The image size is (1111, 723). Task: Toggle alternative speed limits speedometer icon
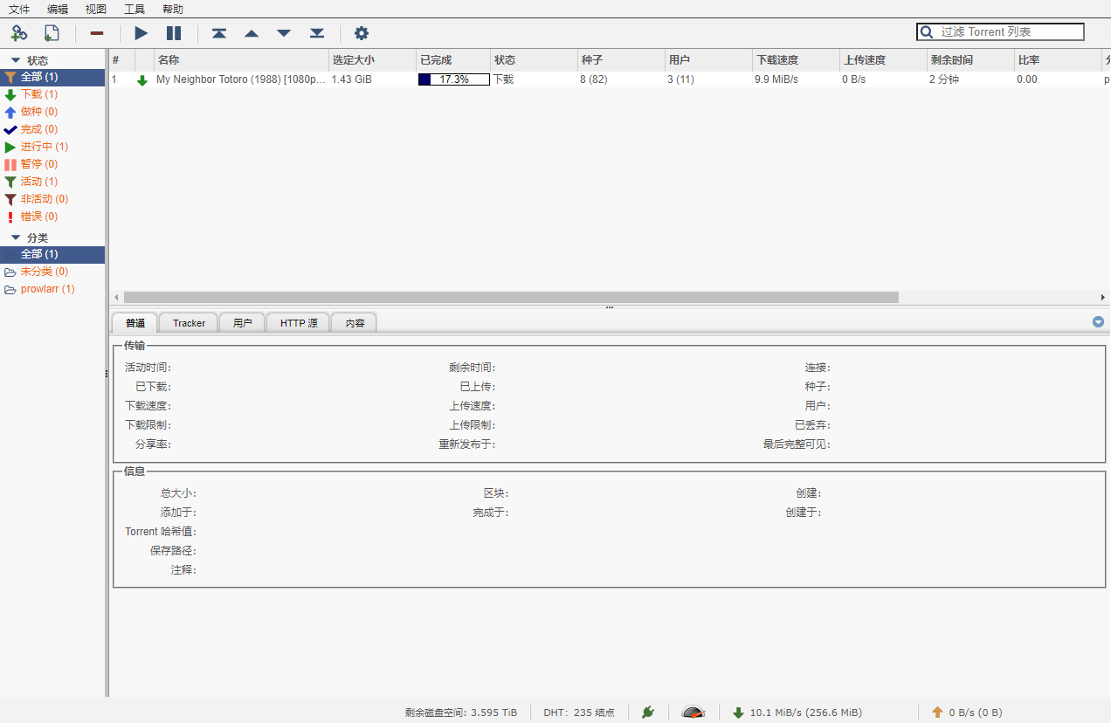click(693, 713)
